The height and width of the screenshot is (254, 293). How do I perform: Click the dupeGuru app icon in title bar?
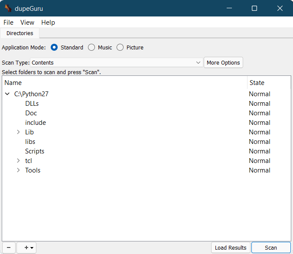click(x=8, y=8)
